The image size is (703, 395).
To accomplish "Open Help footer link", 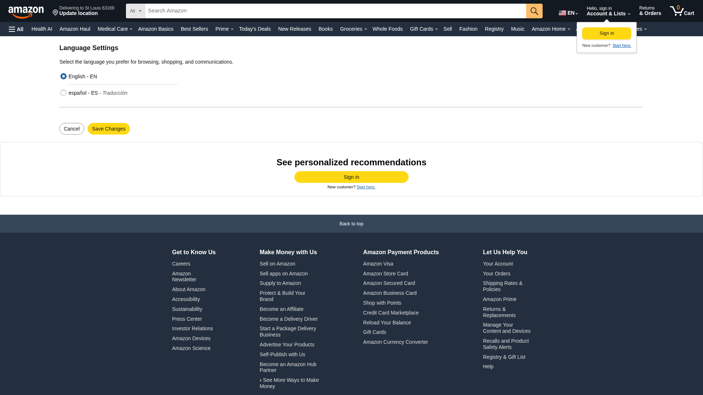I will tap(488, 366).
